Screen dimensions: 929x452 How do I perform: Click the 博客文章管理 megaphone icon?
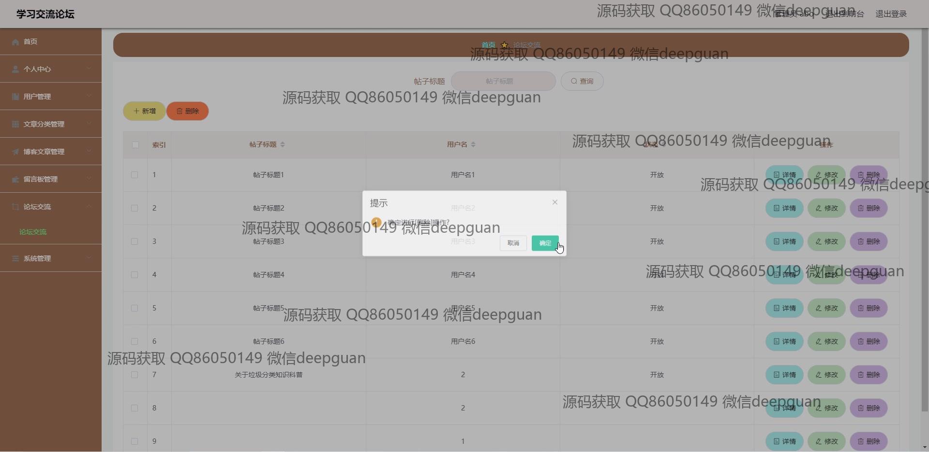point(15,152)
